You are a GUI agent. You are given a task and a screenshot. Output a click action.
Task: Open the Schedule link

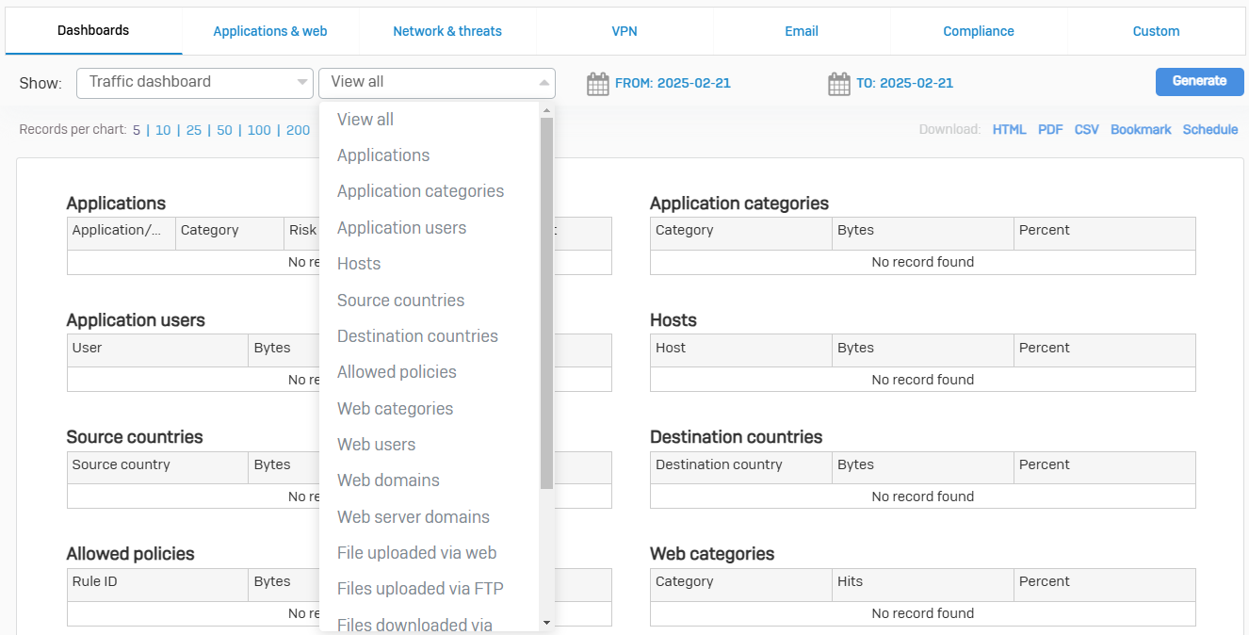(1210, 130)
